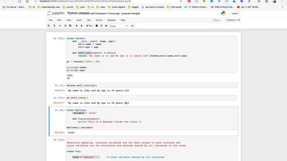The height and width of the screenshot is (161, 287).
Task: Open the Cell menu
Action: tap(89, 20)
